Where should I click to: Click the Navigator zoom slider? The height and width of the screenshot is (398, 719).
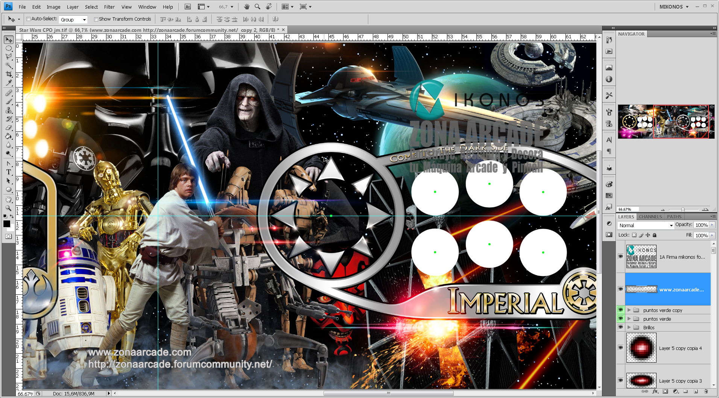click(x=683, y=209)
